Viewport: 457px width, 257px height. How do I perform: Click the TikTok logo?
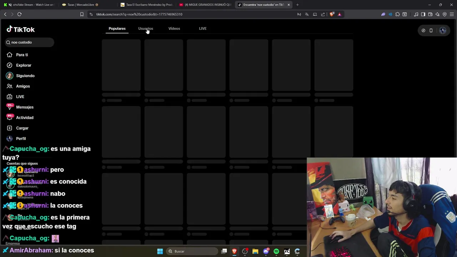coord(21,29)
